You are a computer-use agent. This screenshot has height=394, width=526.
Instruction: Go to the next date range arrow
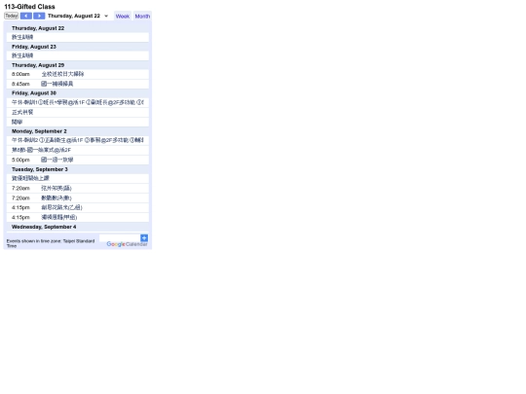[x=39, y=16]
